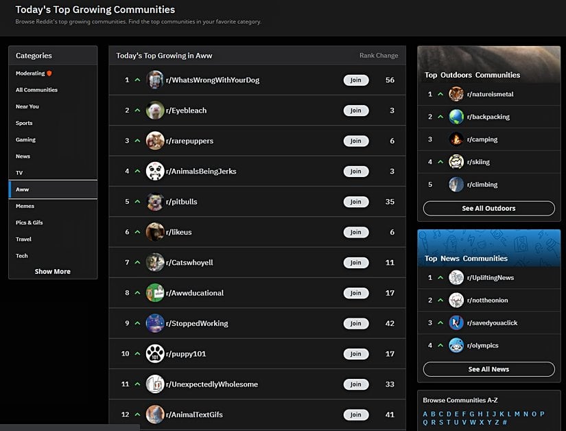The width and height of the screenshot is (566, 431).
Task: Toggle Join for r/StoppedWorking
Action: pyautogui.click(x=355, y=323)
